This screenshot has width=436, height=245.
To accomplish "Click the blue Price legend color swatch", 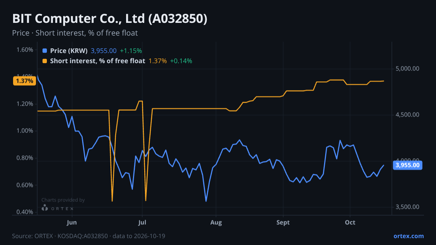I will 45,51.
